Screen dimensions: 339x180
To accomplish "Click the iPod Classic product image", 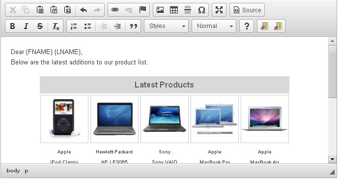I will click(x=64, y=119).
